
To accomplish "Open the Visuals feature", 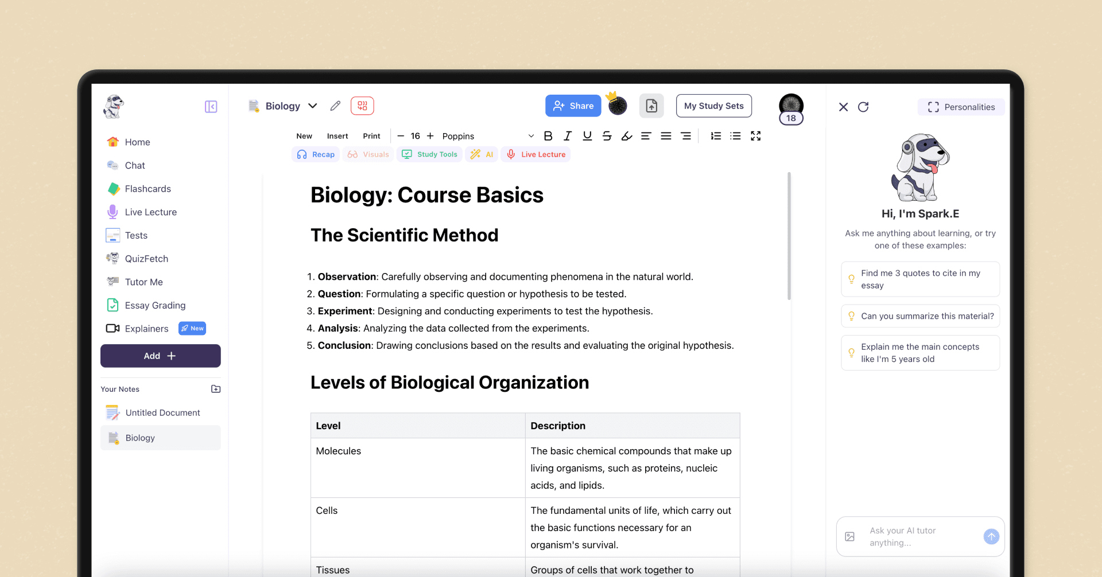I will pos(368,154).
